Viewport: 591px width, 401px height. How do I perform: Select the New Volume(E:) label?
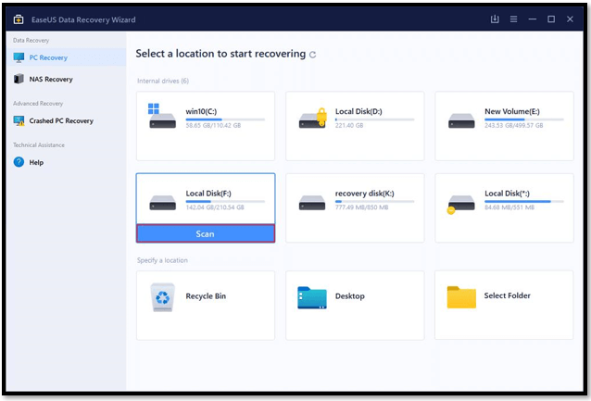click(512, 111)
